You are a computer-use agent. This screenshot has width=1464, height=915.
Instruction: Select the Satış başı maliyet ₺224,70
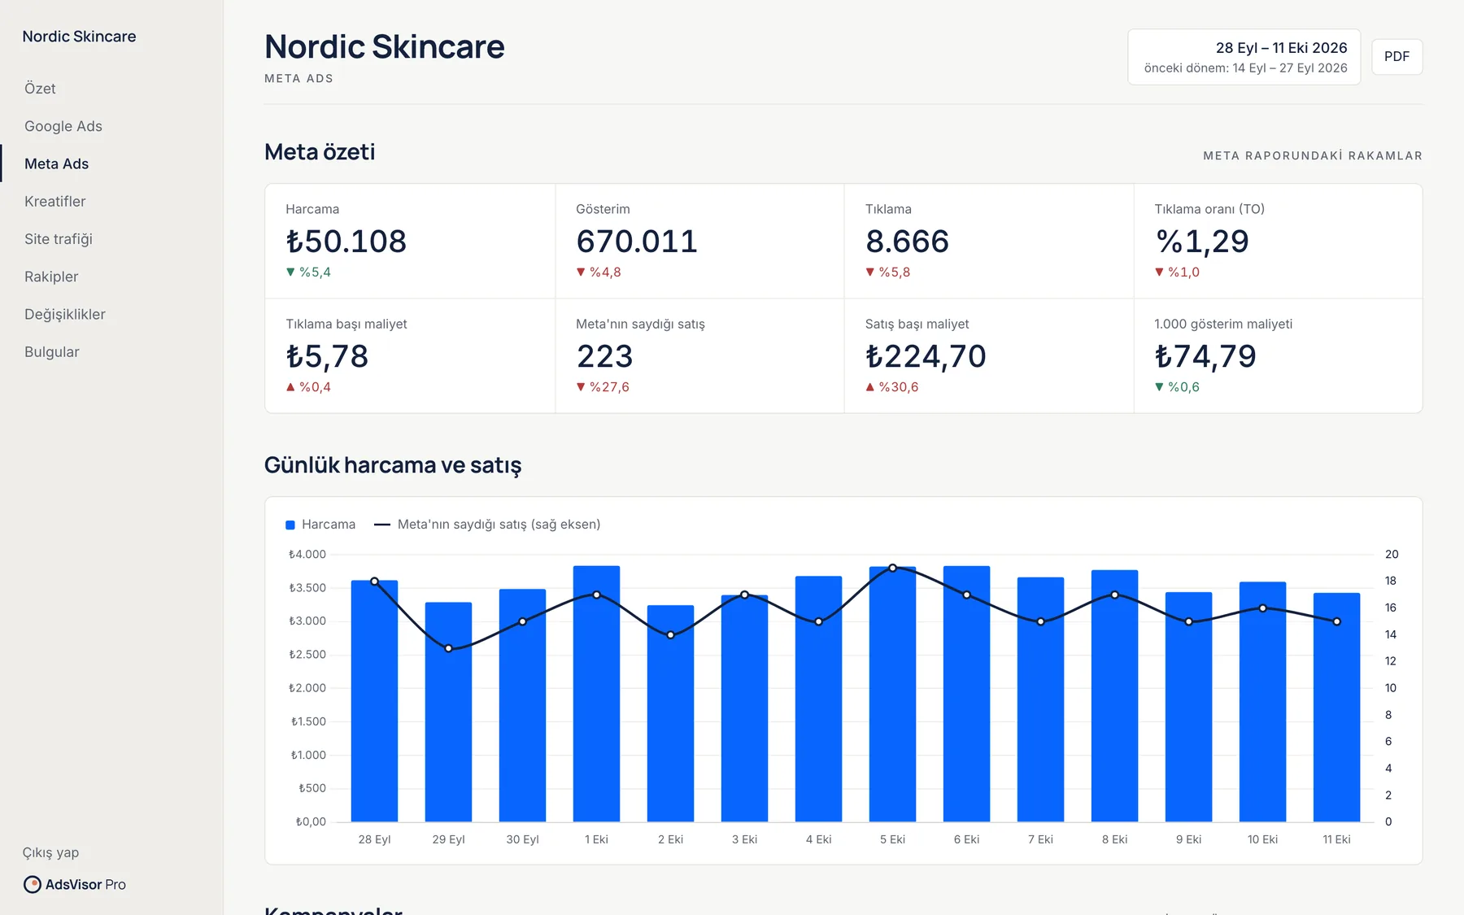tap(926, 356)
